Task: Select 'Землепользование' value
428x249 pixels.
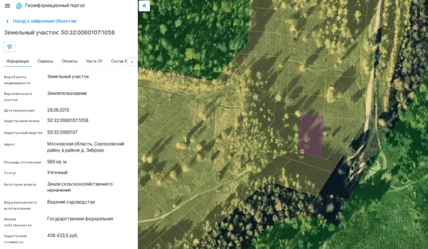Action: 67,93
